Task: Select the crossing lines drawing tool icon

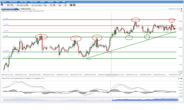Action: tap(36, 5)
